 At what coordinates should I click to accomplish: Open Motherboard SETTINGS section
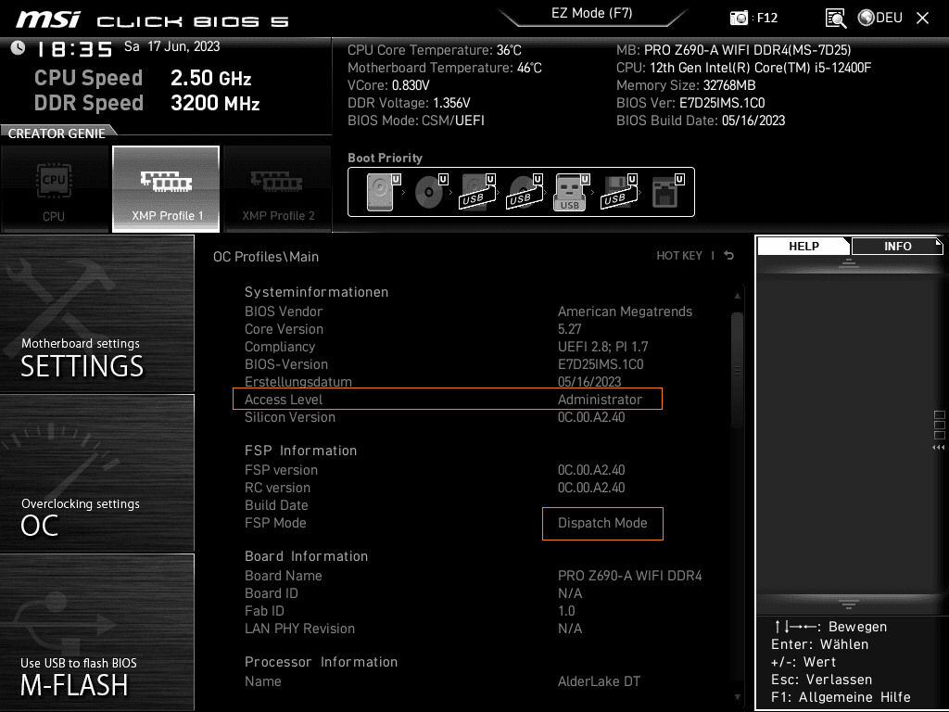[x=96, y=313]
